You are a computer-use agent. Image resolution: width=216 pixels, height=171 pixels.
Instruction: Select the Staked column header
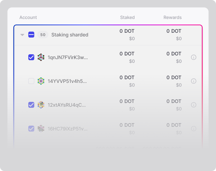pos(127,17)
